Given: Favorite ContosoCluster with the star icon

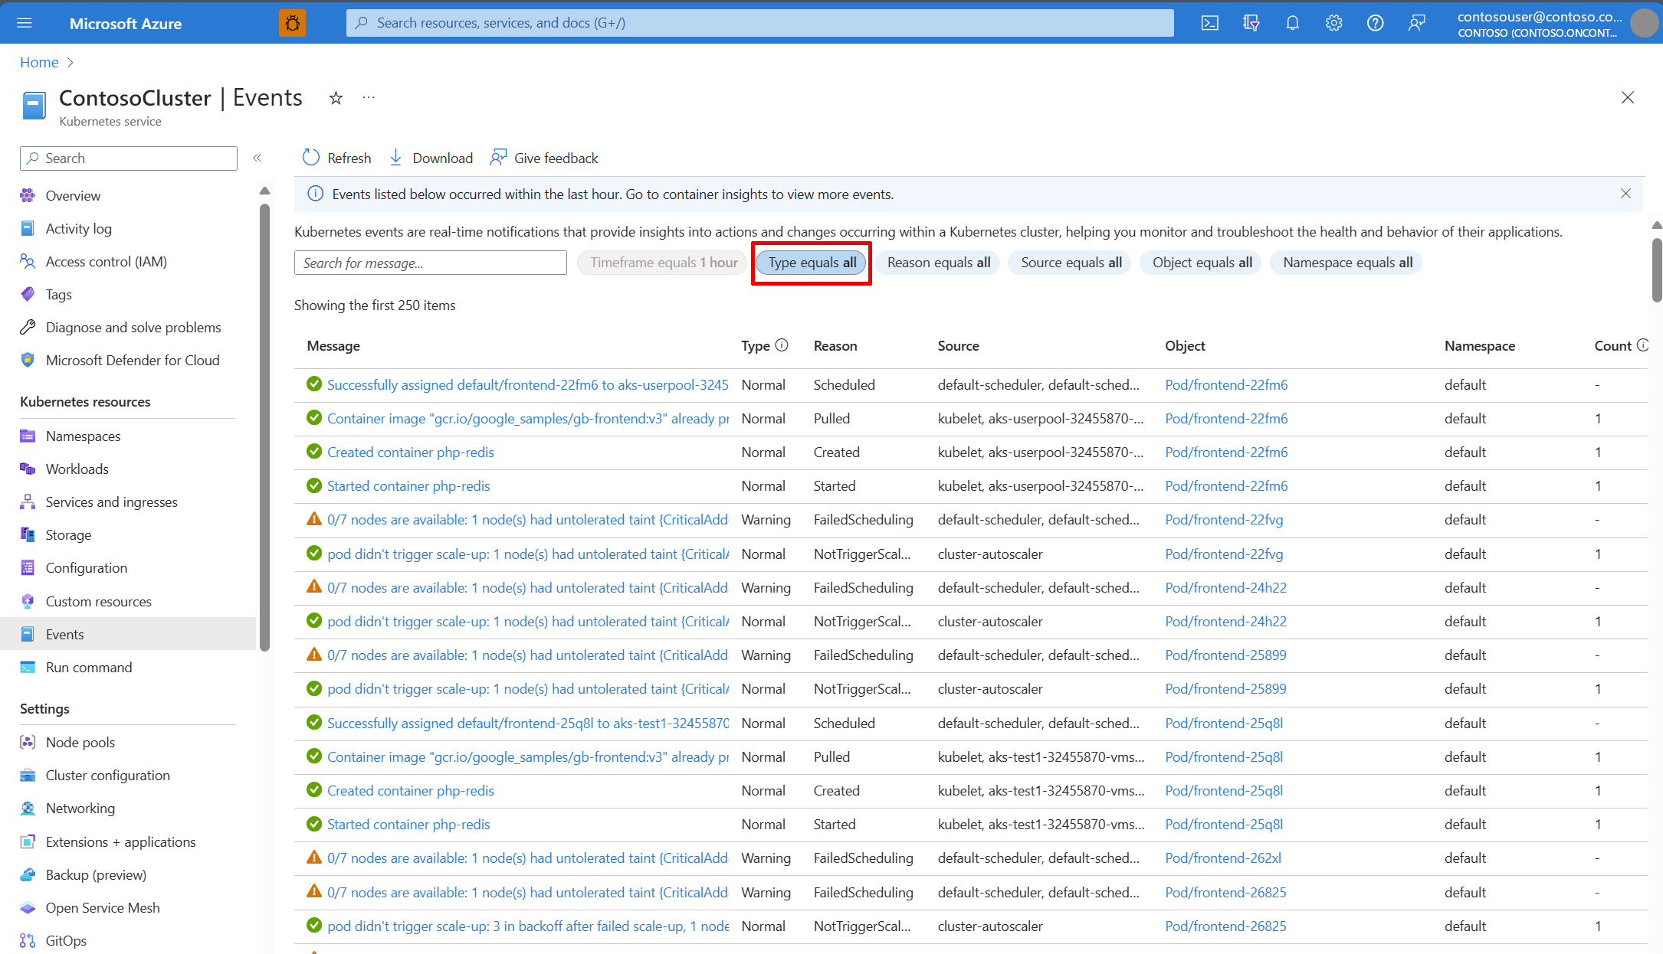Looking at the screenshot, I should pyautogui.click(x=336, y=98).
